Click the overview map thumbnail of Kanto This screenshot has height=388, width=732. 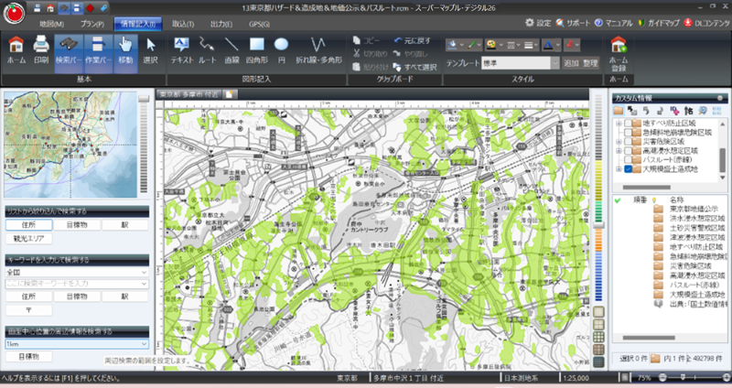click(70, 145)
